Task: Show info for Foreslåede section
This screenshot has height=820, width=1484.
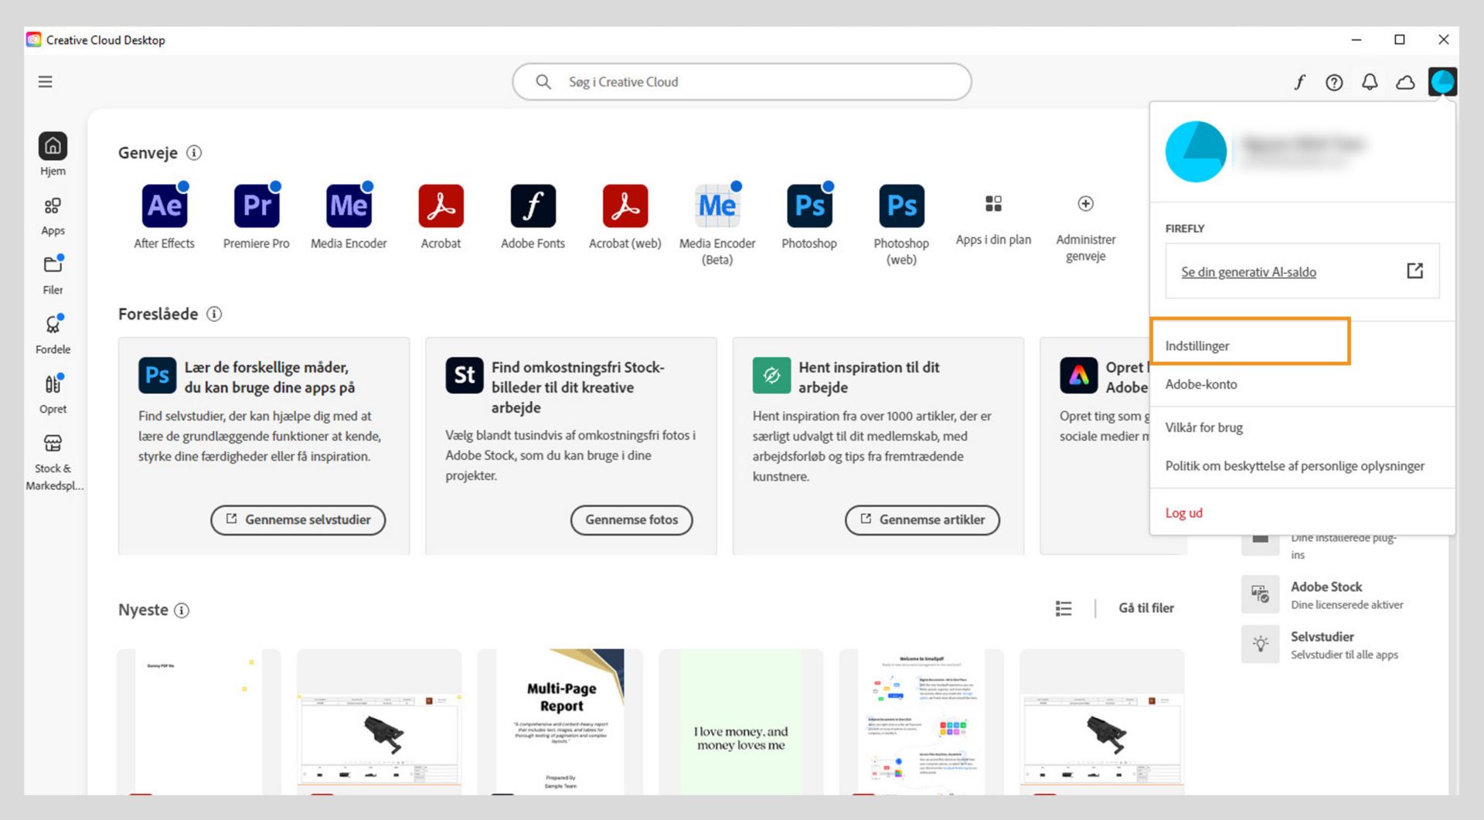Action: pos(214,314)
